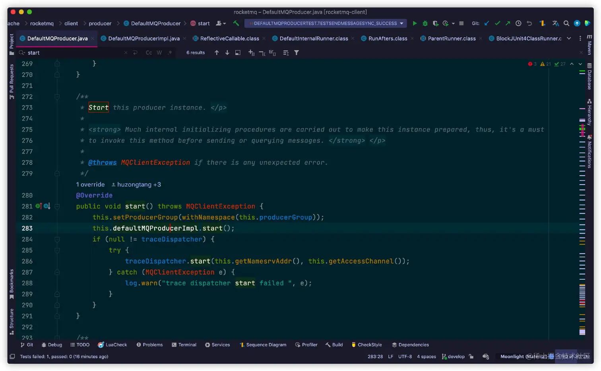
Task: Click the 4 spaces indent setting
Action: [427, 356]
